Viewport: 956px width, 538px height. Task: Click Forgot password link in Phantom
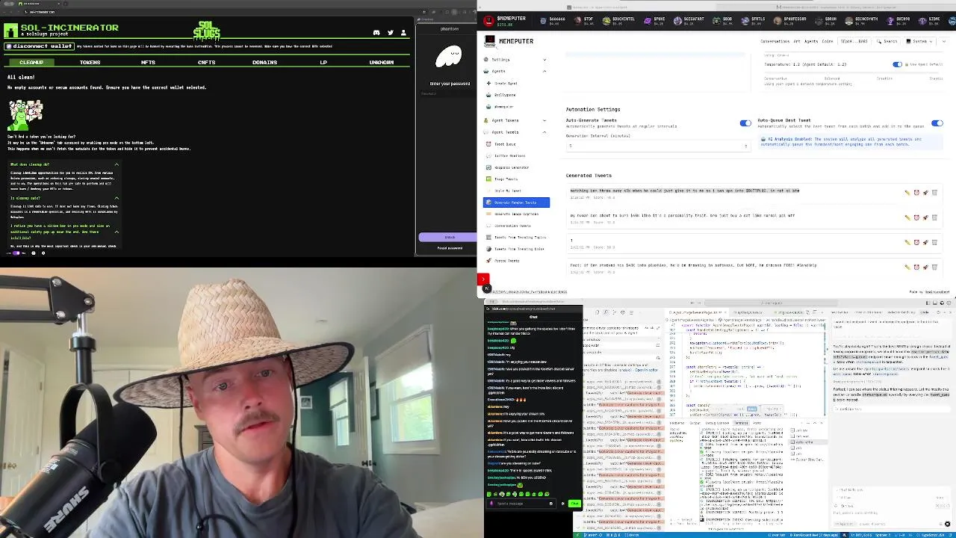tap(449, 248)
